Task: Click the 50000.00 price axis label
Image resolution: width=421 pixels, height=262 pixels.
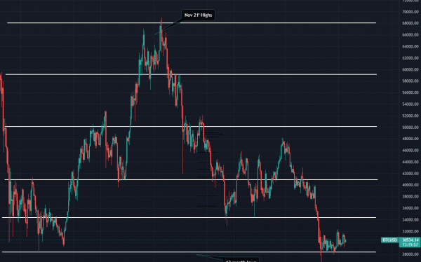Action: tap(410, 127)
